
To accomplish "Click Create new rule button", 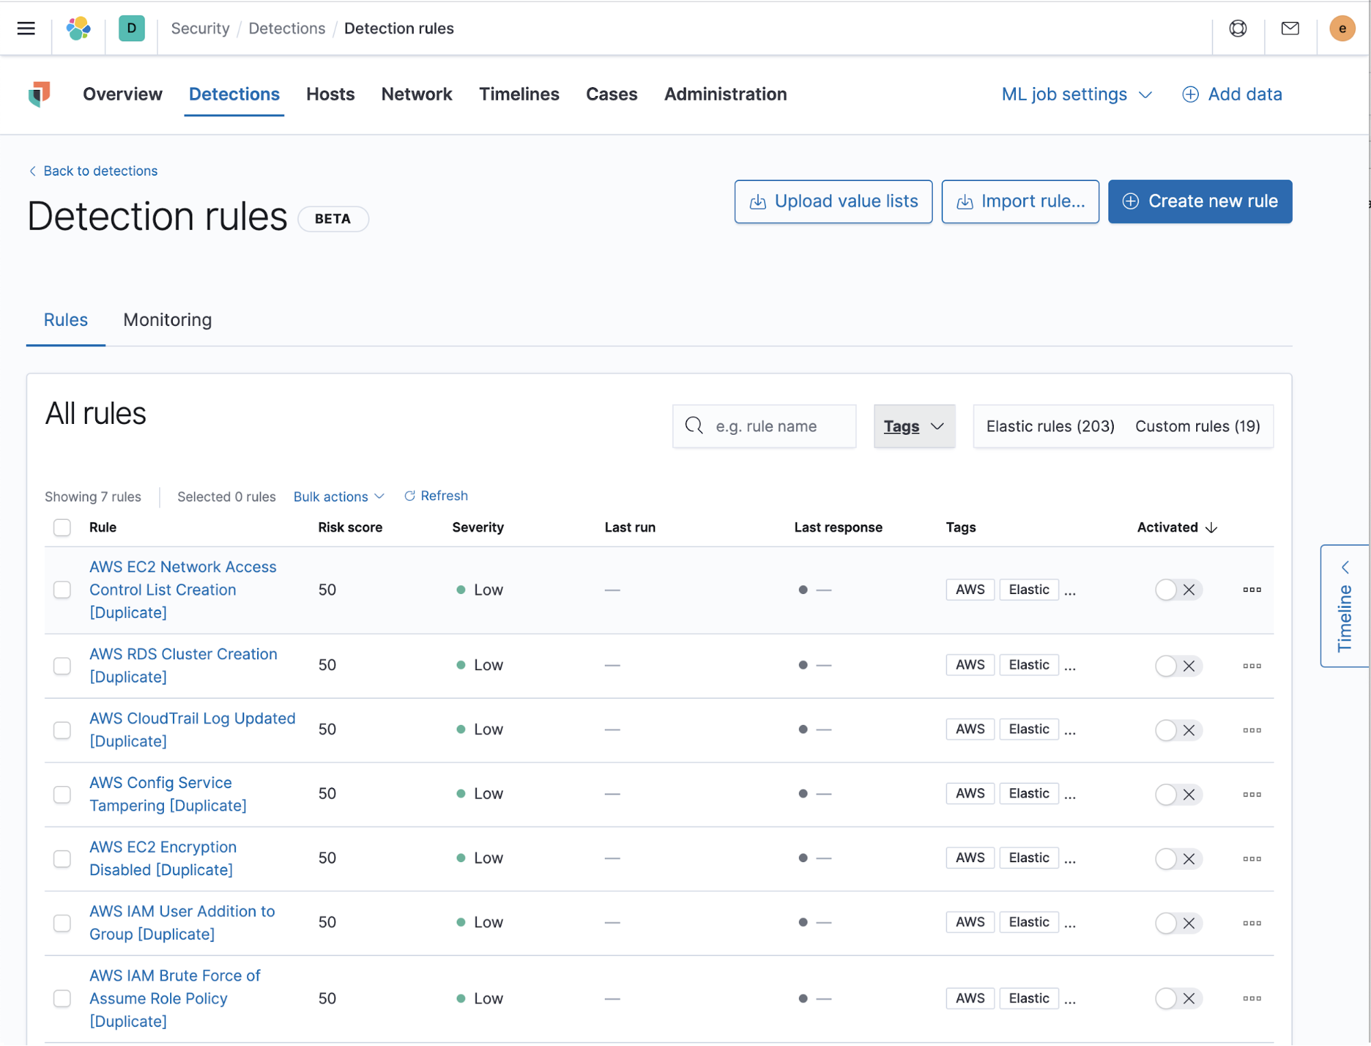I will (x=1200, y=202).
